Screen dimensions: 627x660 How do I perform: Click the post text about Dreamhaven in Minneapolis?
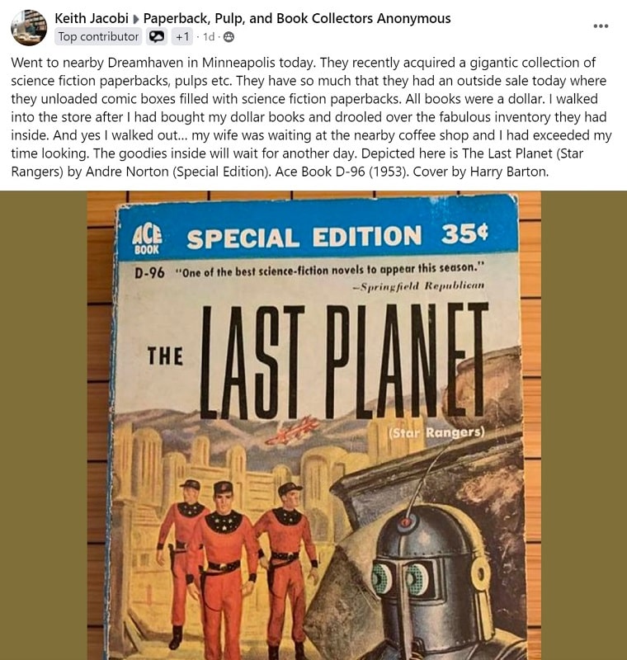click(311, 117)
